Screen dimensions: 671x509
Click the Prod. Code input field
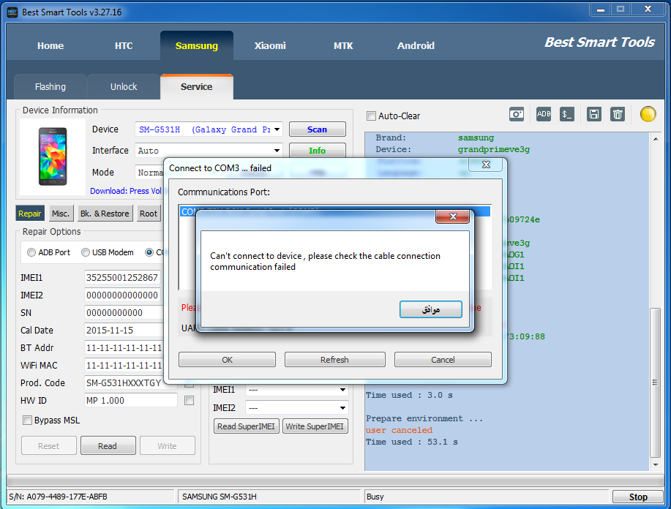pyautogui.click(x=130, y=382)
